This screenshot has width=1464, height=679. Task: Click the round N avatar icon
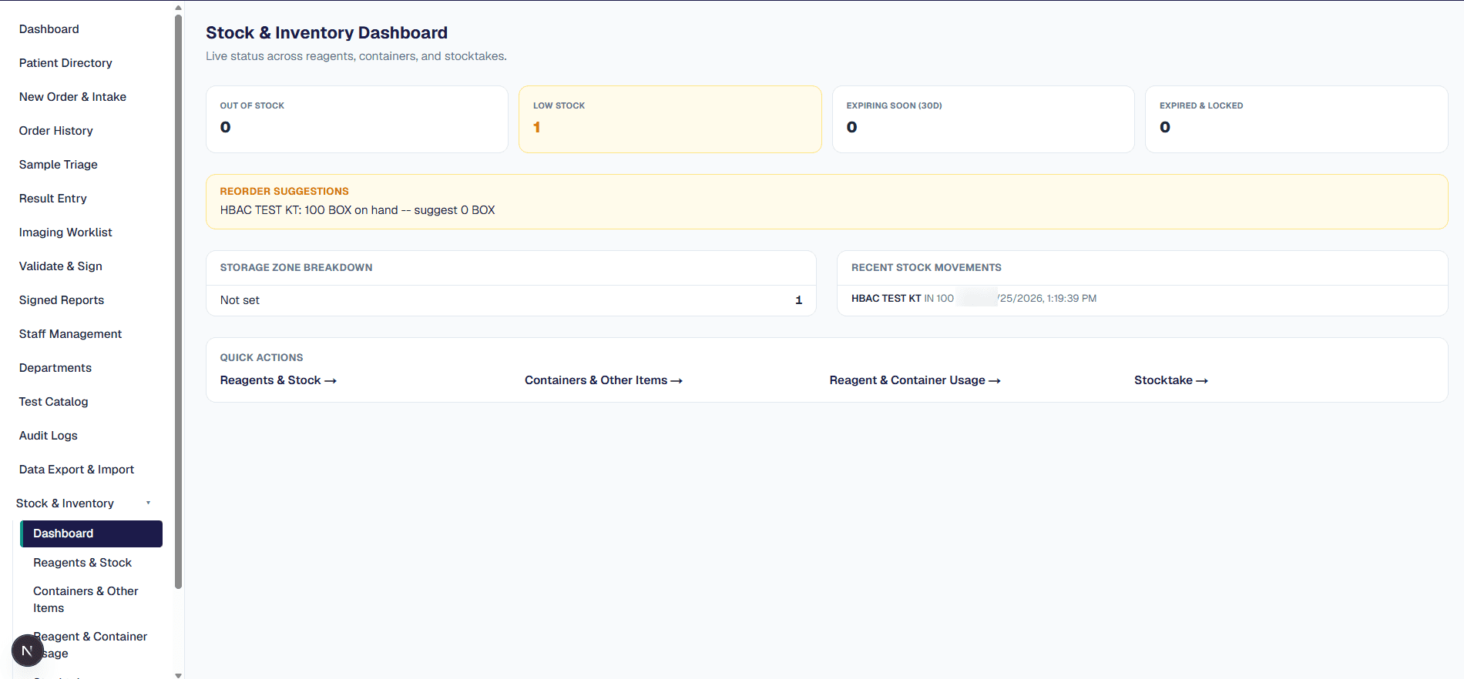(27, 651)
